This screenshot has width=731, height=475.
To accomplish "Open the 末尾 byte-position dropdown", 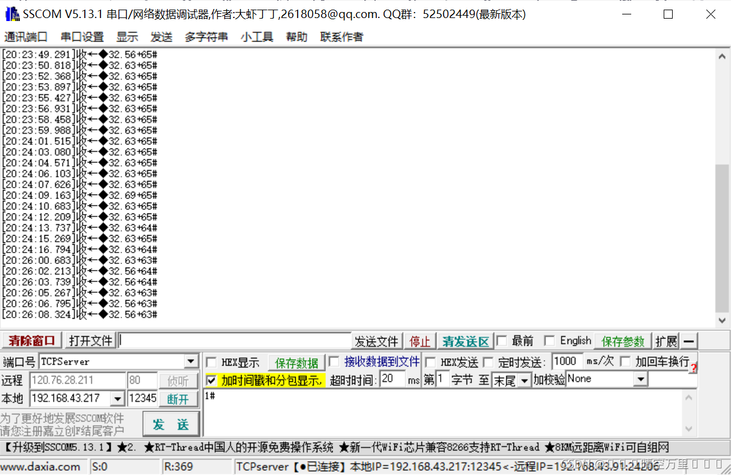I will tap(525, 381).
